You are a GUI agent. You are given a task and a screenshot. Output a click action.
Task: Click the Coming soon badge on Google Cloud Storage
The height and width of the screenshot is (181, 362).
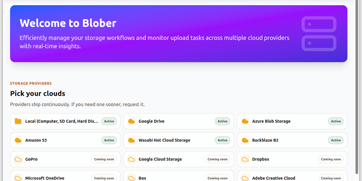[x=217, y=159]
